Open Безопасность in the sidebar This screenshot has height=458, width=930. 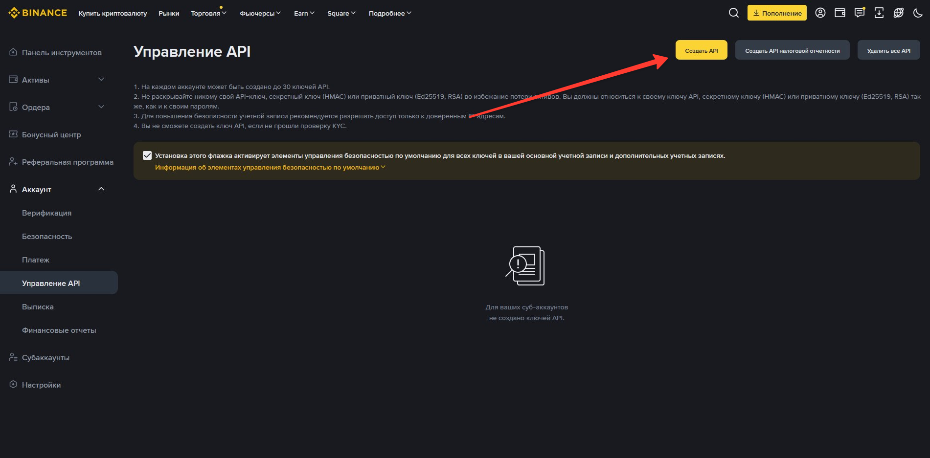point(47,236)
